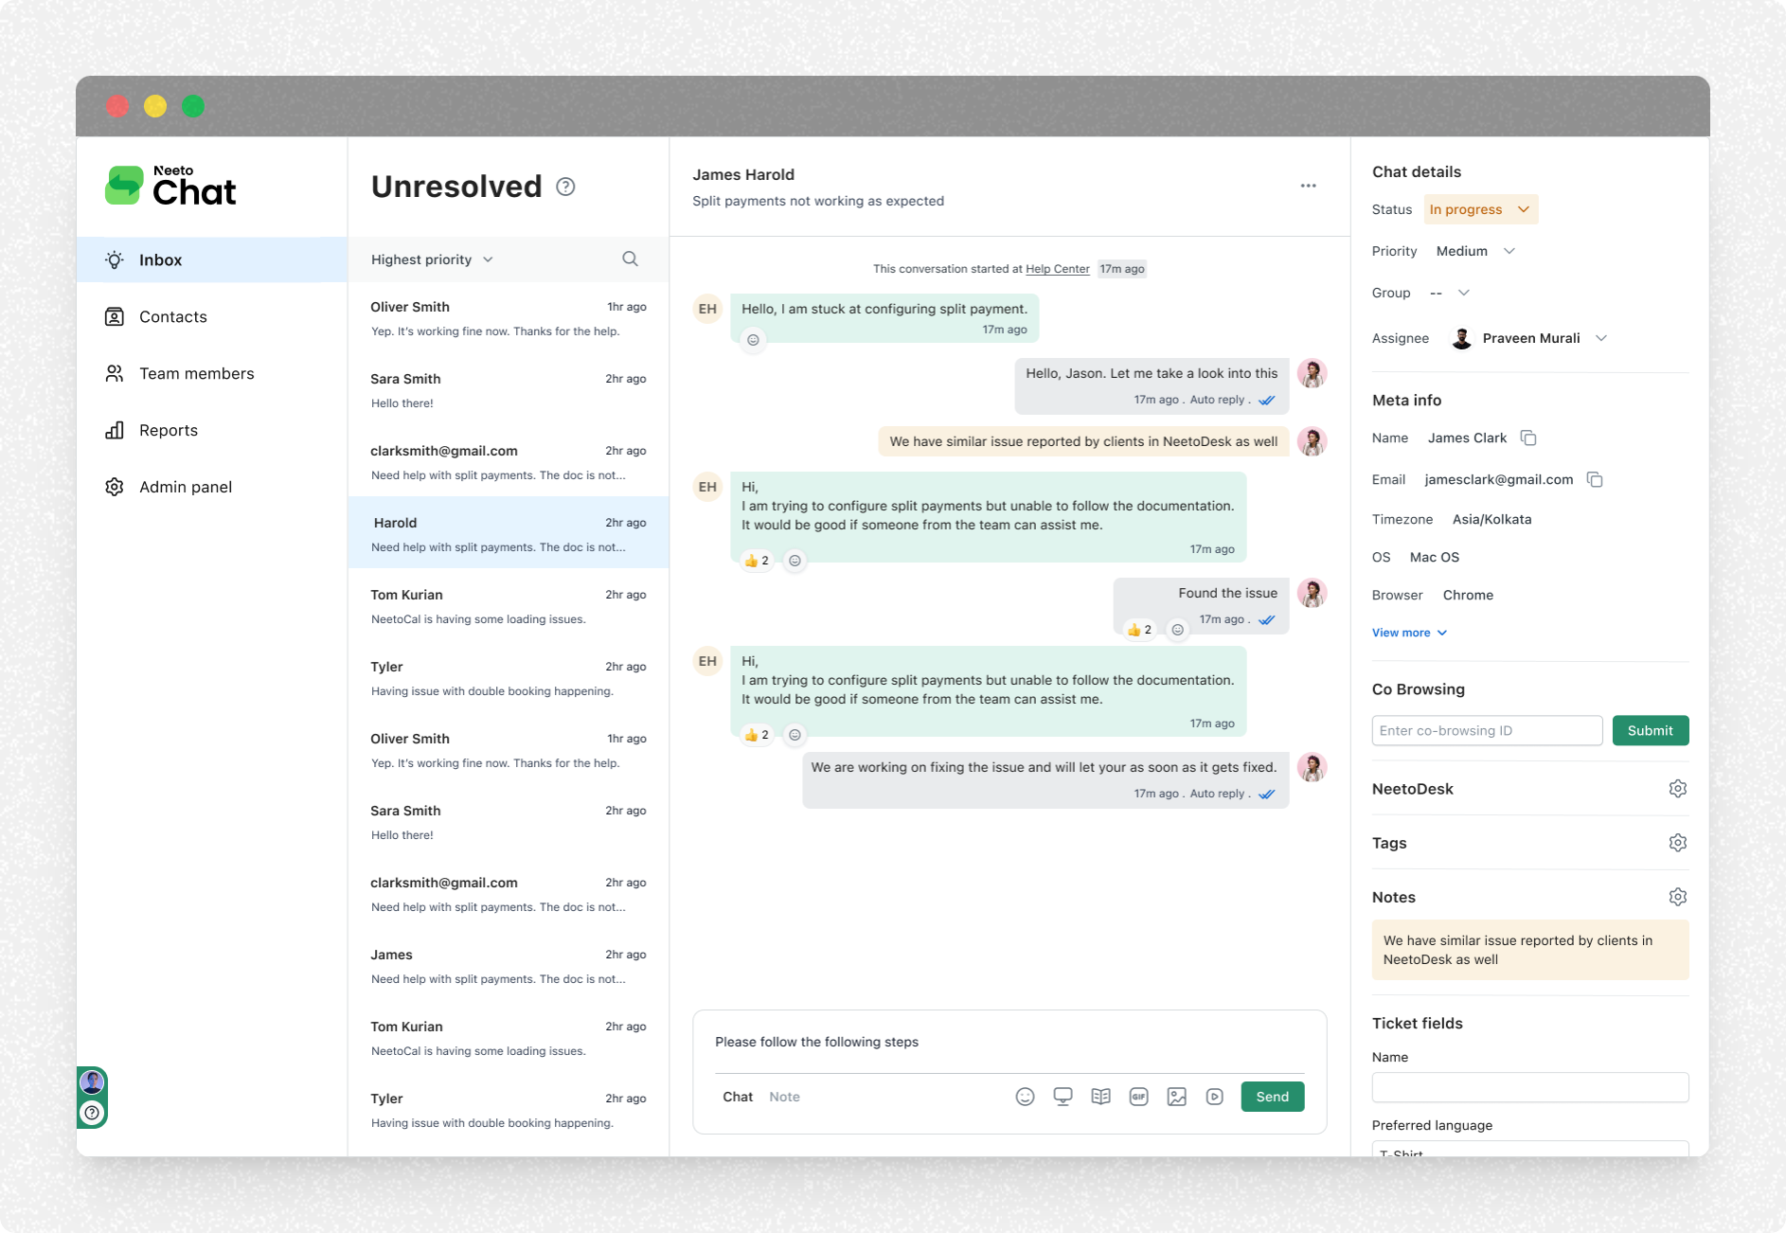This screenshot has height=1233, width=1786.
Task: Copy the email jamesclark@gmail.com
Action: coord(1595,479)
